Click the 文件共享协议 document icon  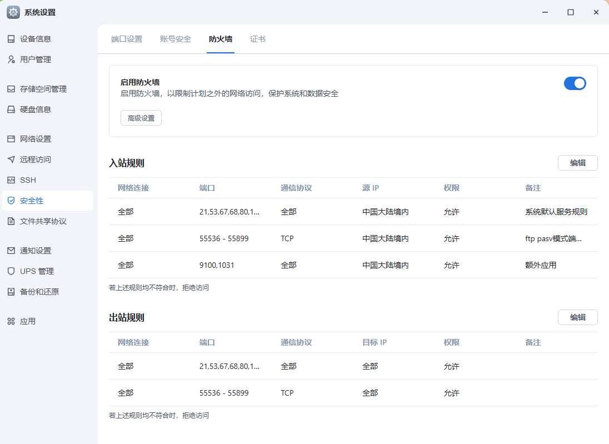11,221
